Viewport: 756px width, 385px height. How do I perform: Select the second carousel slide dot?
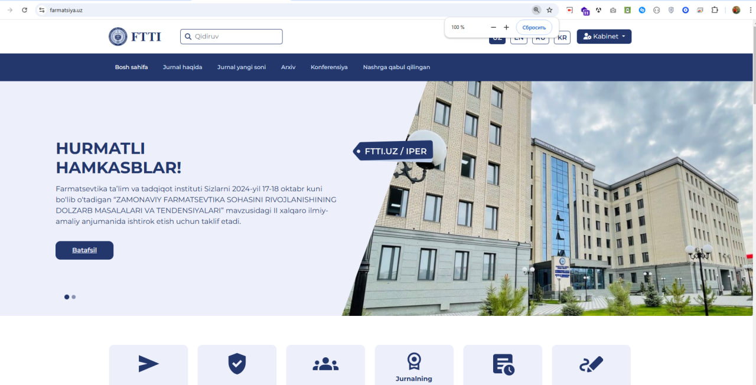pos(74,297)
